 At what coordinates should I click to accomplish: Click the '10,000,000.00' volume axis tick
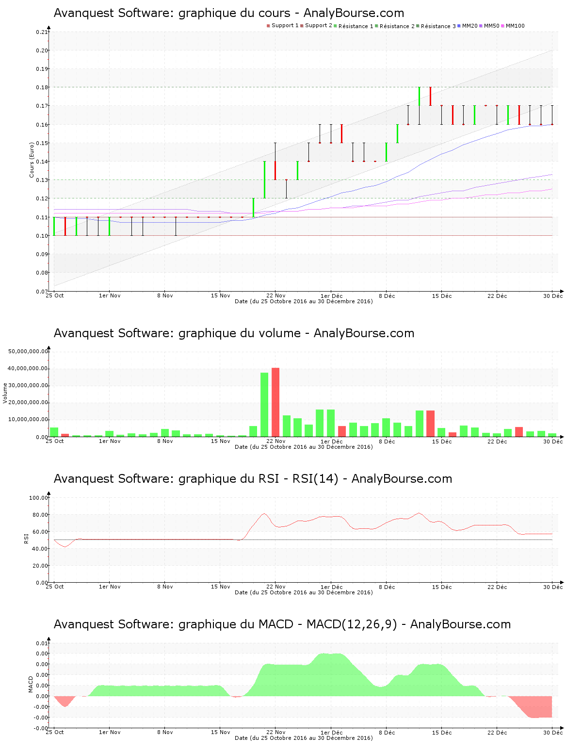[28, 419]
